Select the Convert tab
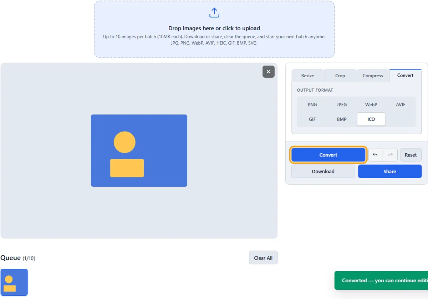This screenshot has height=299, width=428. [x=406, y=75]
